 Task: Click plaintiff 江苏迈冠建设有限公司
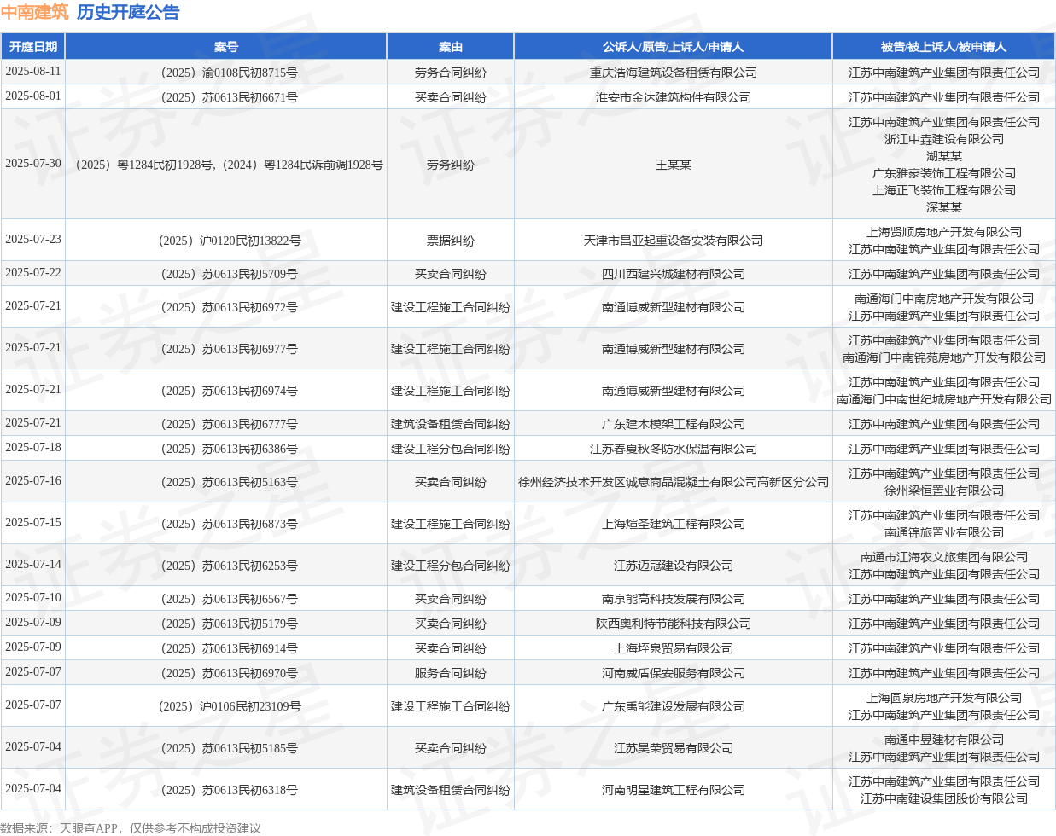pos(674,566)
